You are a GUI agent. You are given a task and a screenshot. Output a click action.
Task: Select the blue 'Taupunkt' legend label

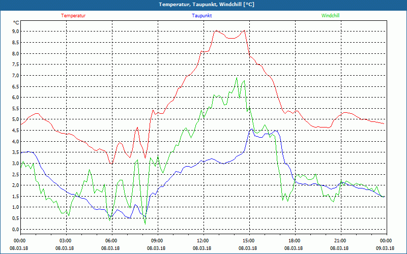coord(201,16)
